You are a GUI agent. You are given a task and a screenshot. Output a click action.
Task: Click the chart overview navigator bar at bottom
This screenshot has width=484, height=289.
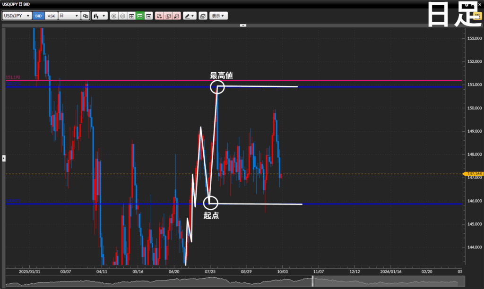[232, 282]
